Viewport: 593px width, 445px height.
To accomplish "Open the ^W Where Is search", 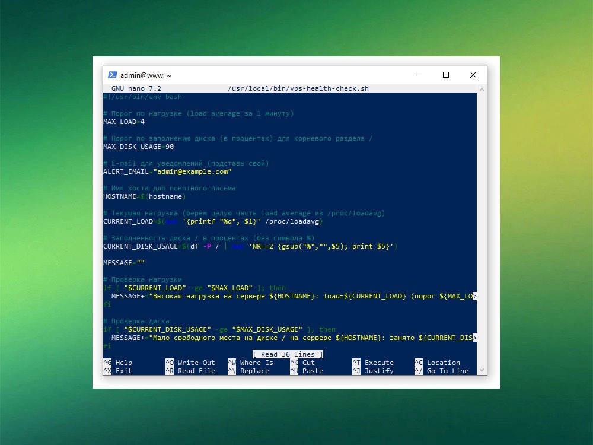I will point(250,363).
